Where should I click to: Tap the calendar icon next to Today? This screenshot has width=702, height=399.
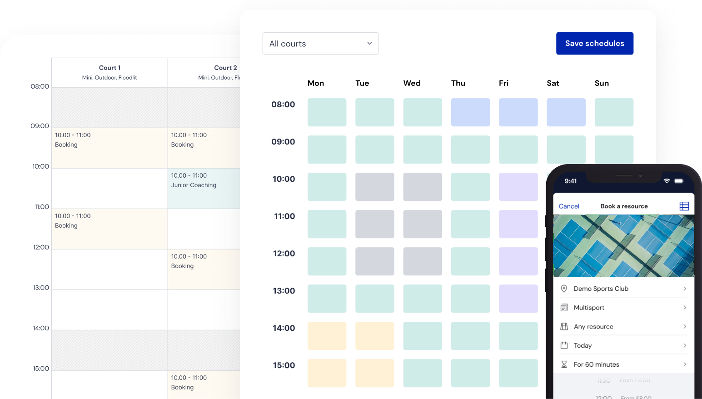click(564, 345)
